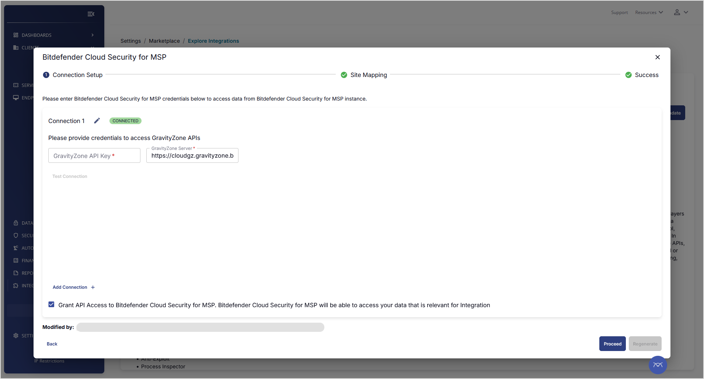Screen dimensions: 704x379
Task: Click the Services sidebar icon
Action: coord(16,85)
